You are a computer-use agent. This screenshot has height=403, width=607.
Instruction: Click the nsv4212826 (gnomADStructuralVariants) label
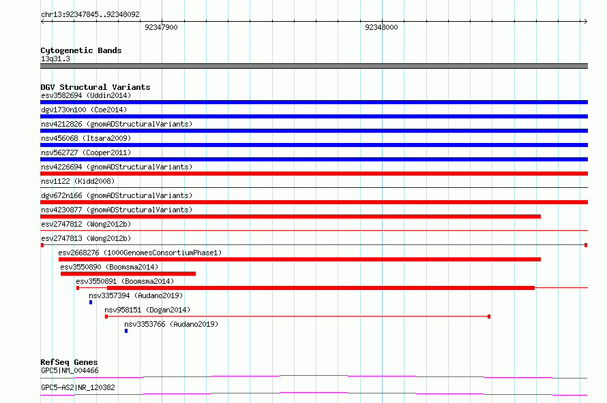point(117,124)
